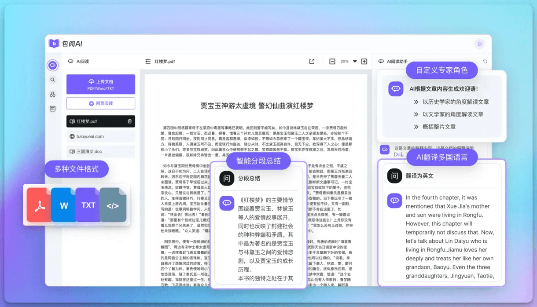The width and height of the screenshot is (537, 307).
Task: Click the AI bot icon beside the 《红楼梦》 summary
Action: pyautogui.click(x=227, y=203)
